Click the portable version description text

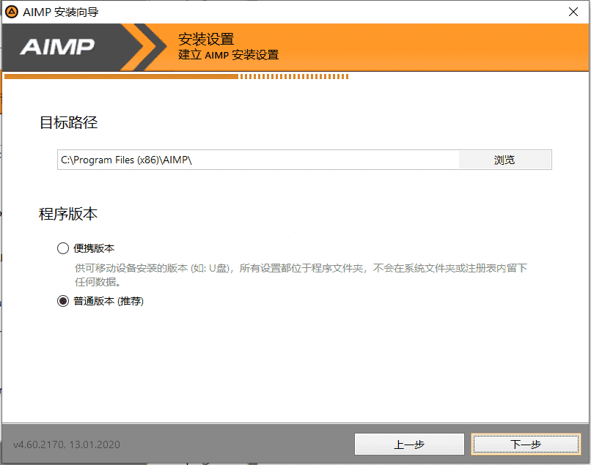(x=301, y=275)
